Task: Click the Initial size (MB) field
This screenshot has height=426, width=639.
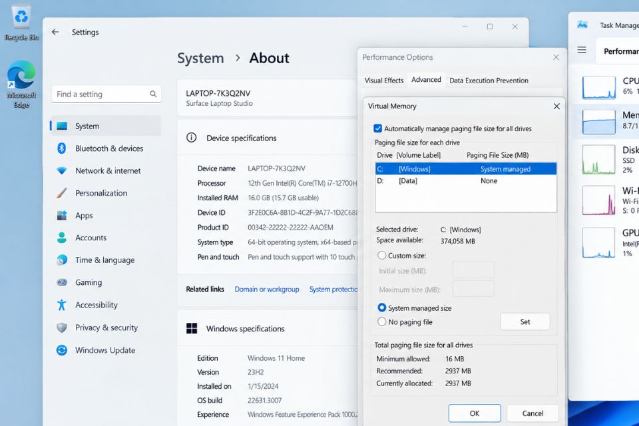Action: point(473,270)
